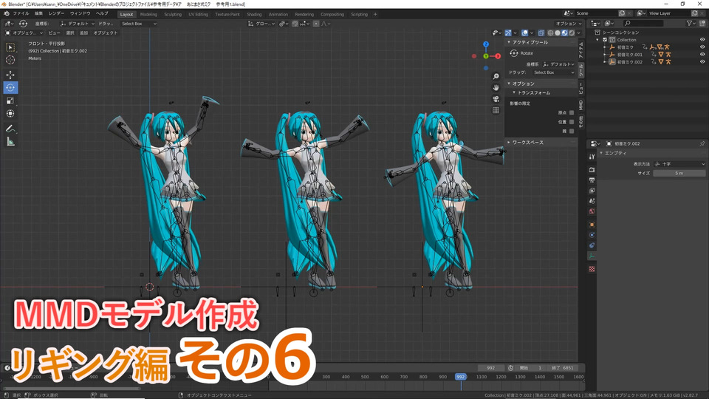This screenshot has width=709, height=399.
Task: Open the ドラッグ Select Box dropdown in sidebar
Action: [553, 72]
